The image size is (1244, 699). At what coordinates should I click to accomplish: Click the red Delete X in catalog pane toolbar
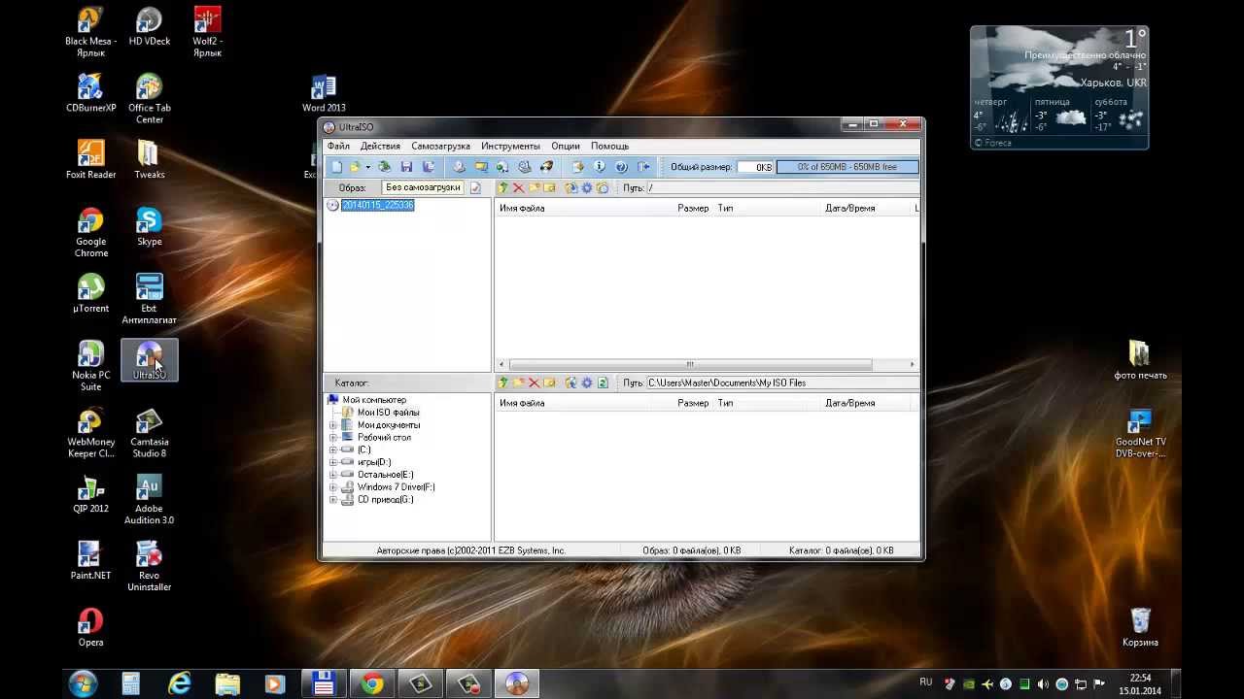(535, 383)
